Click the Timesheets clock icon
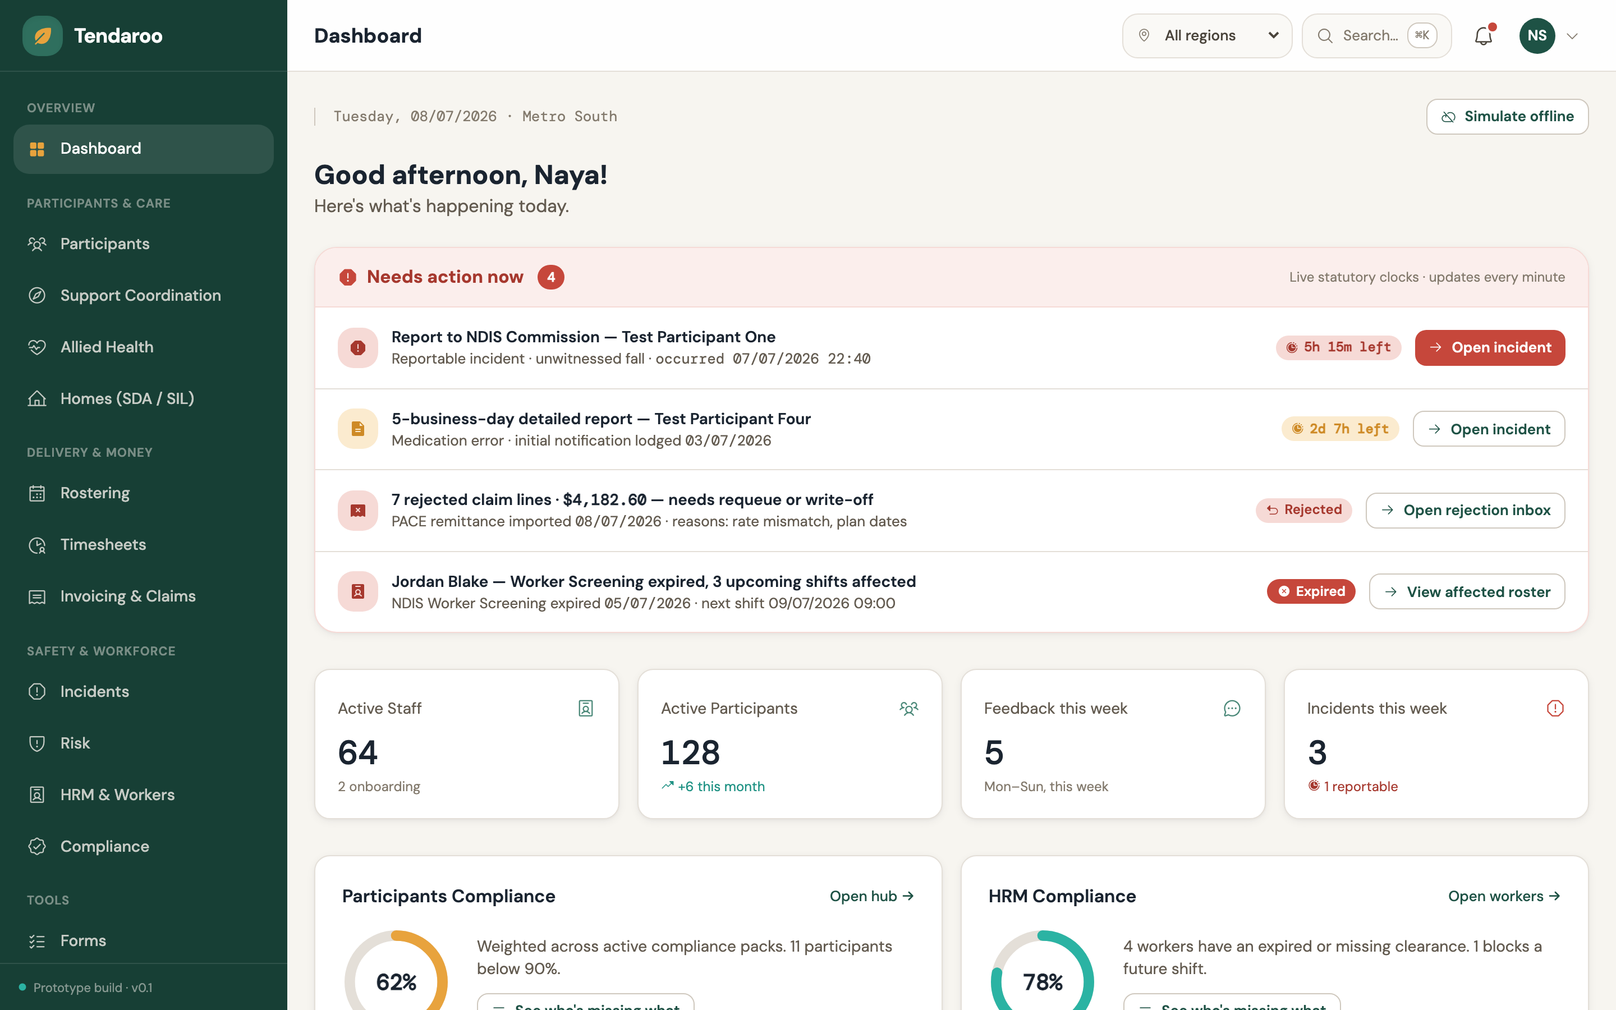The width and height of the screenshot is (1616, 1010). pyautogui.click(x=38, y=545)
